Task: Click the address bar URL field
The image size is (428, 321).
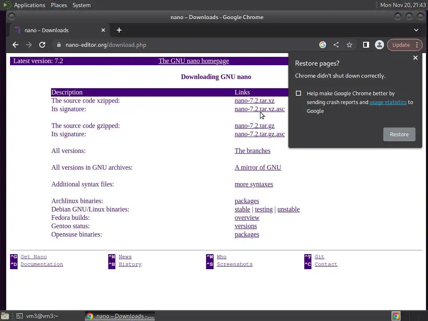Action: click(186, 45)
